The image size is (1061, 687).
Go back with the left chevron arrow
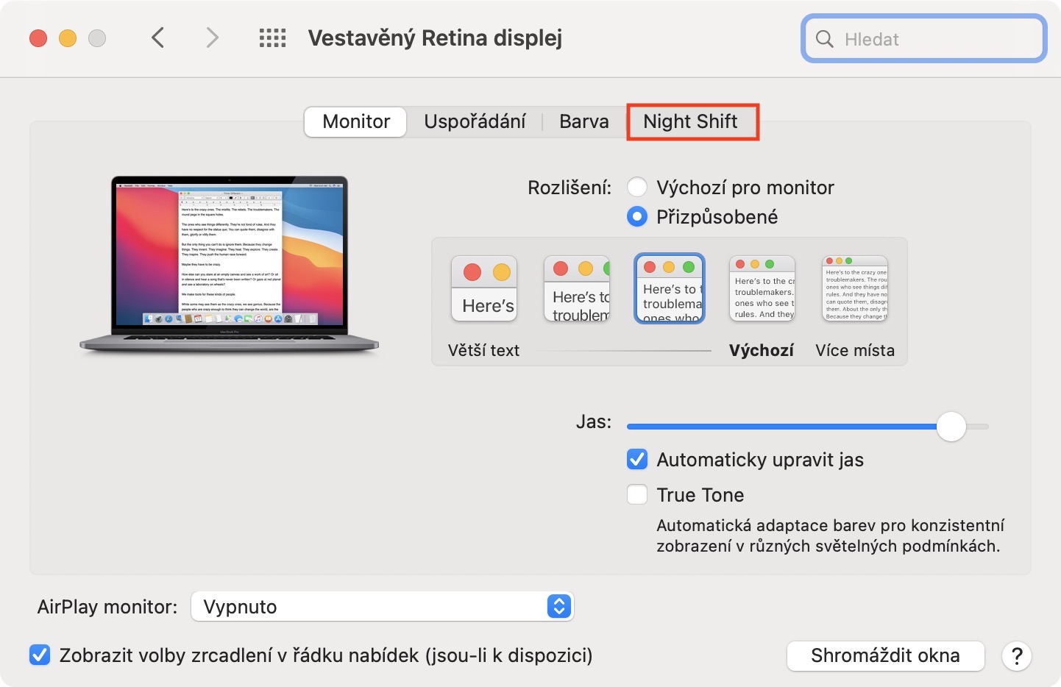click(x=157, y=38)
